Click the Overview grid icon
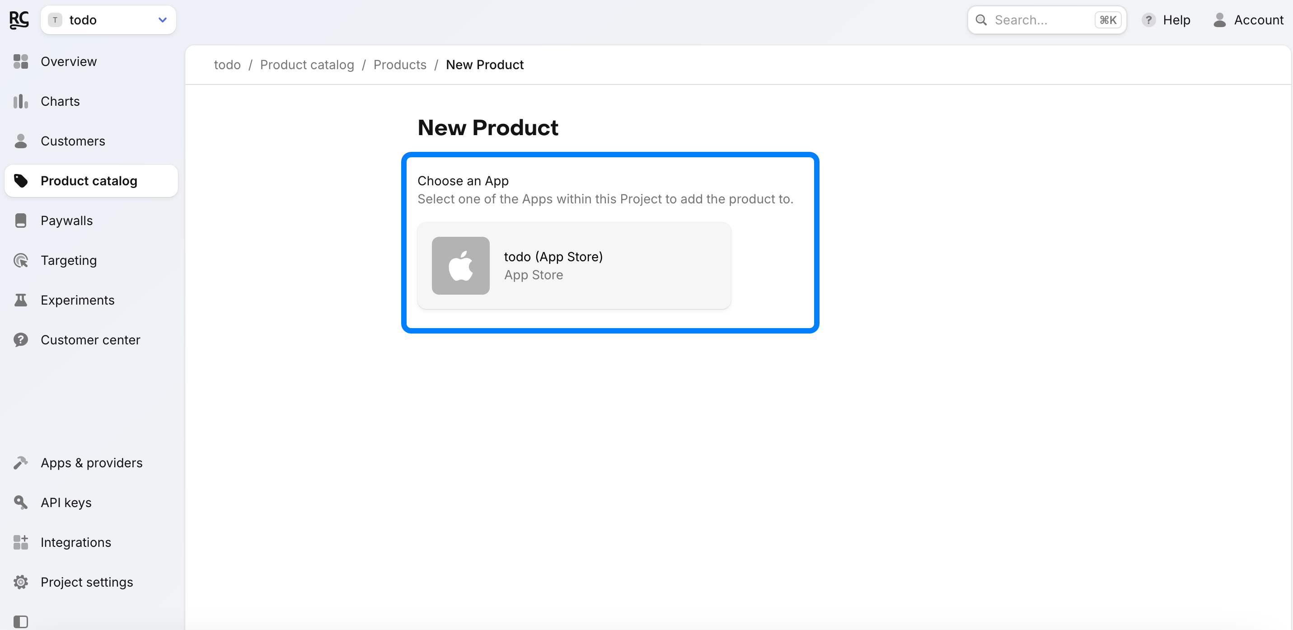This screenshot has height=630, width=1293. click(21, 61)
